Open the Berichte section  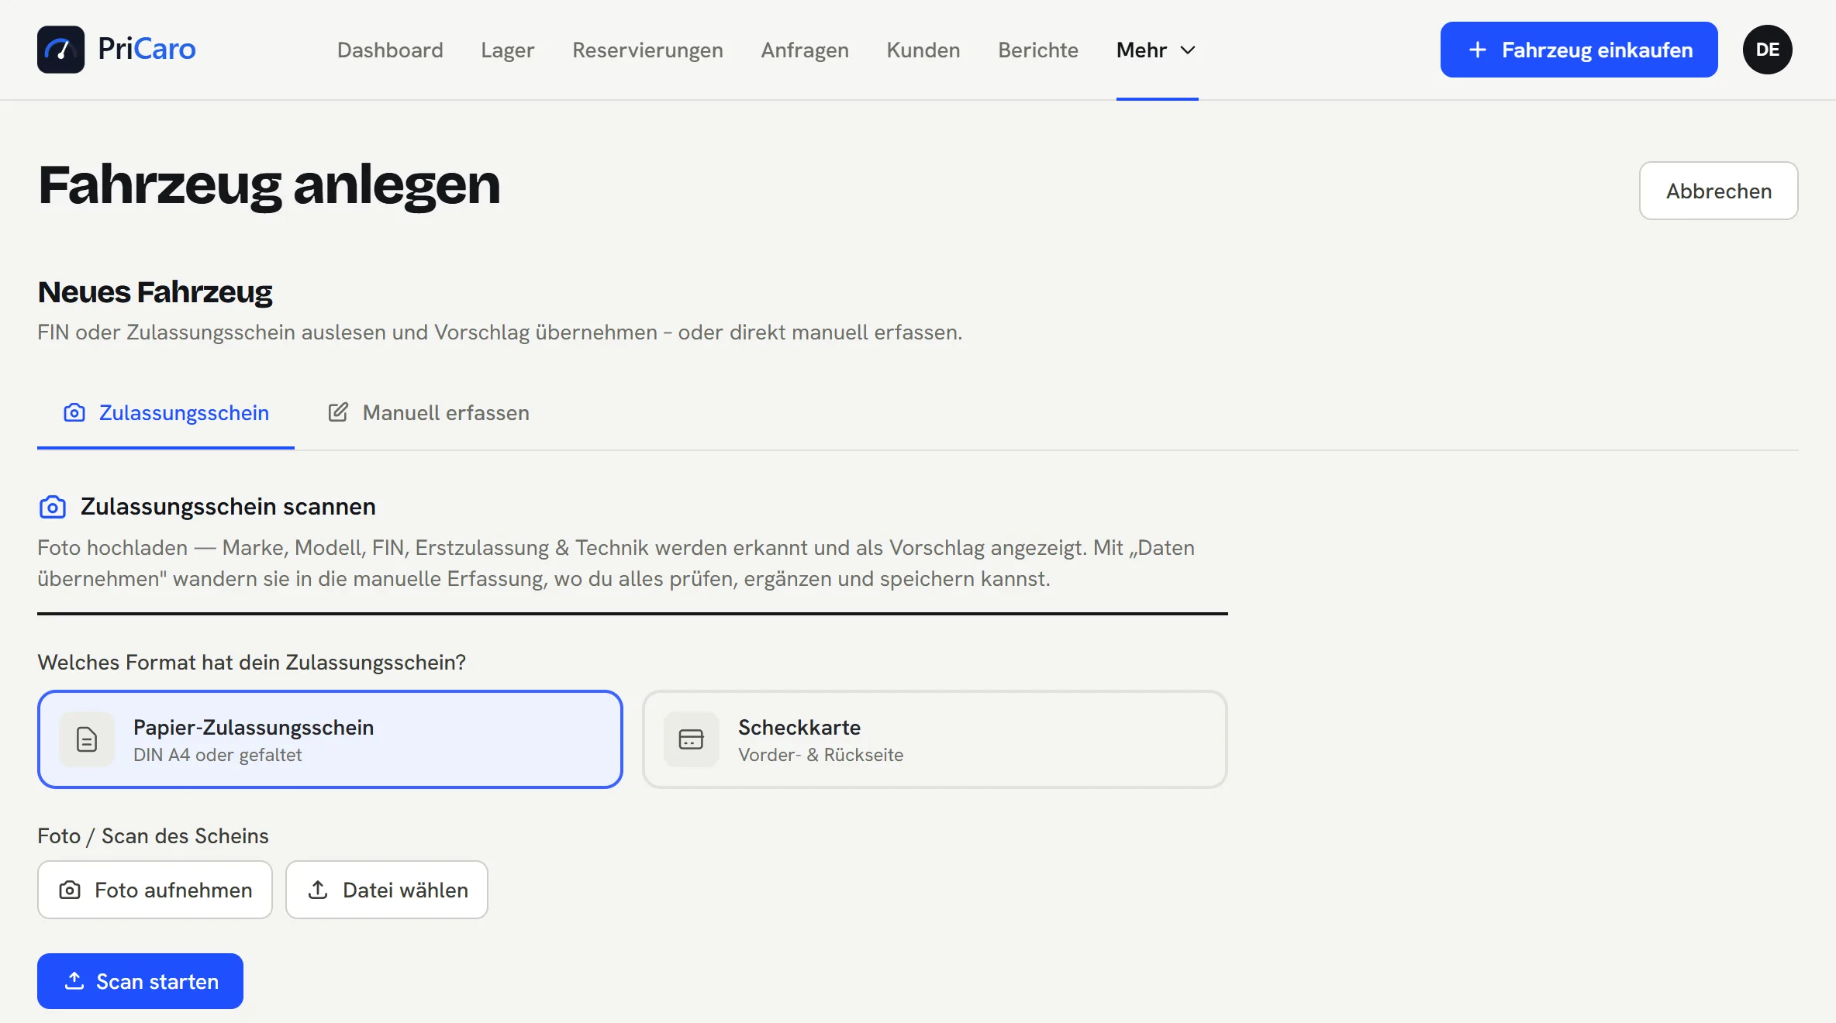pyautogui.click(x=1038, y=50)
